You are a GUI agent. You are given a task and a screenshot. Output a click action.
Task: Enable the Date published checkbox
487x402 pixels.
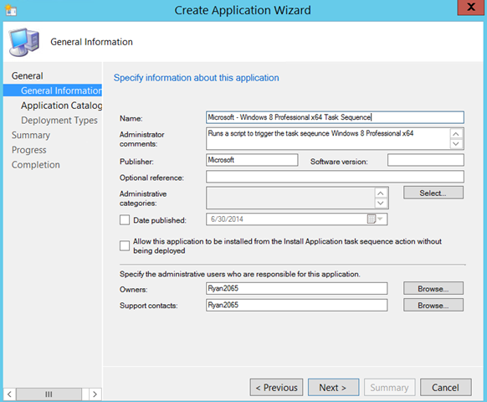125,219
